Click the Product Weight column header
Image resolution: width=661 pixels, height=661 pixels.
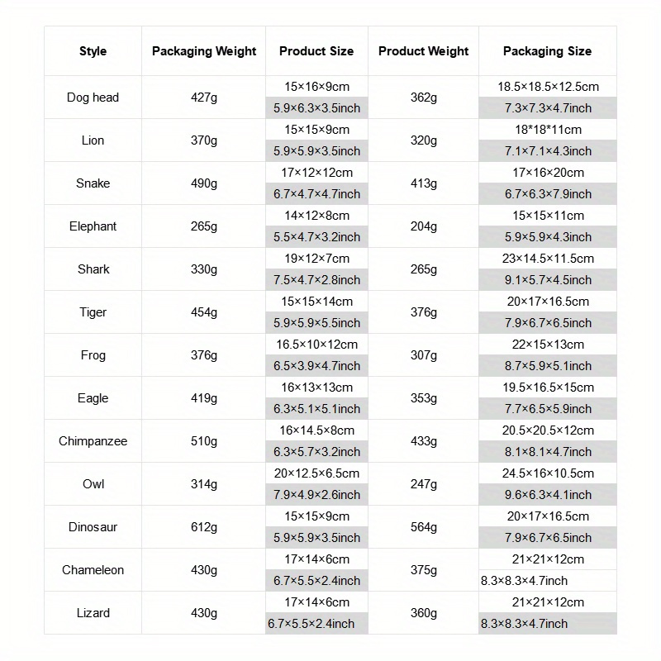tap(423, 51)
